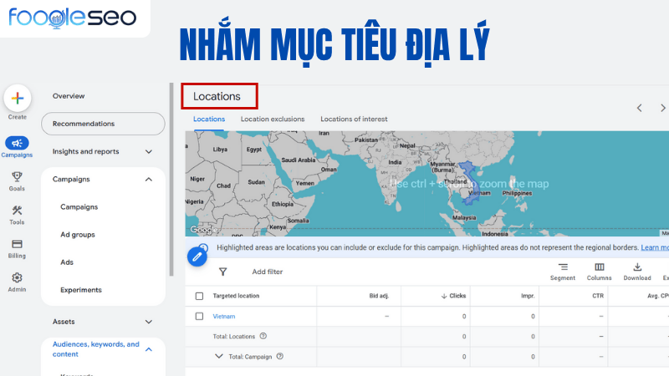
Task: Open Recommendations menu item
Action: (x=103, y=124)
